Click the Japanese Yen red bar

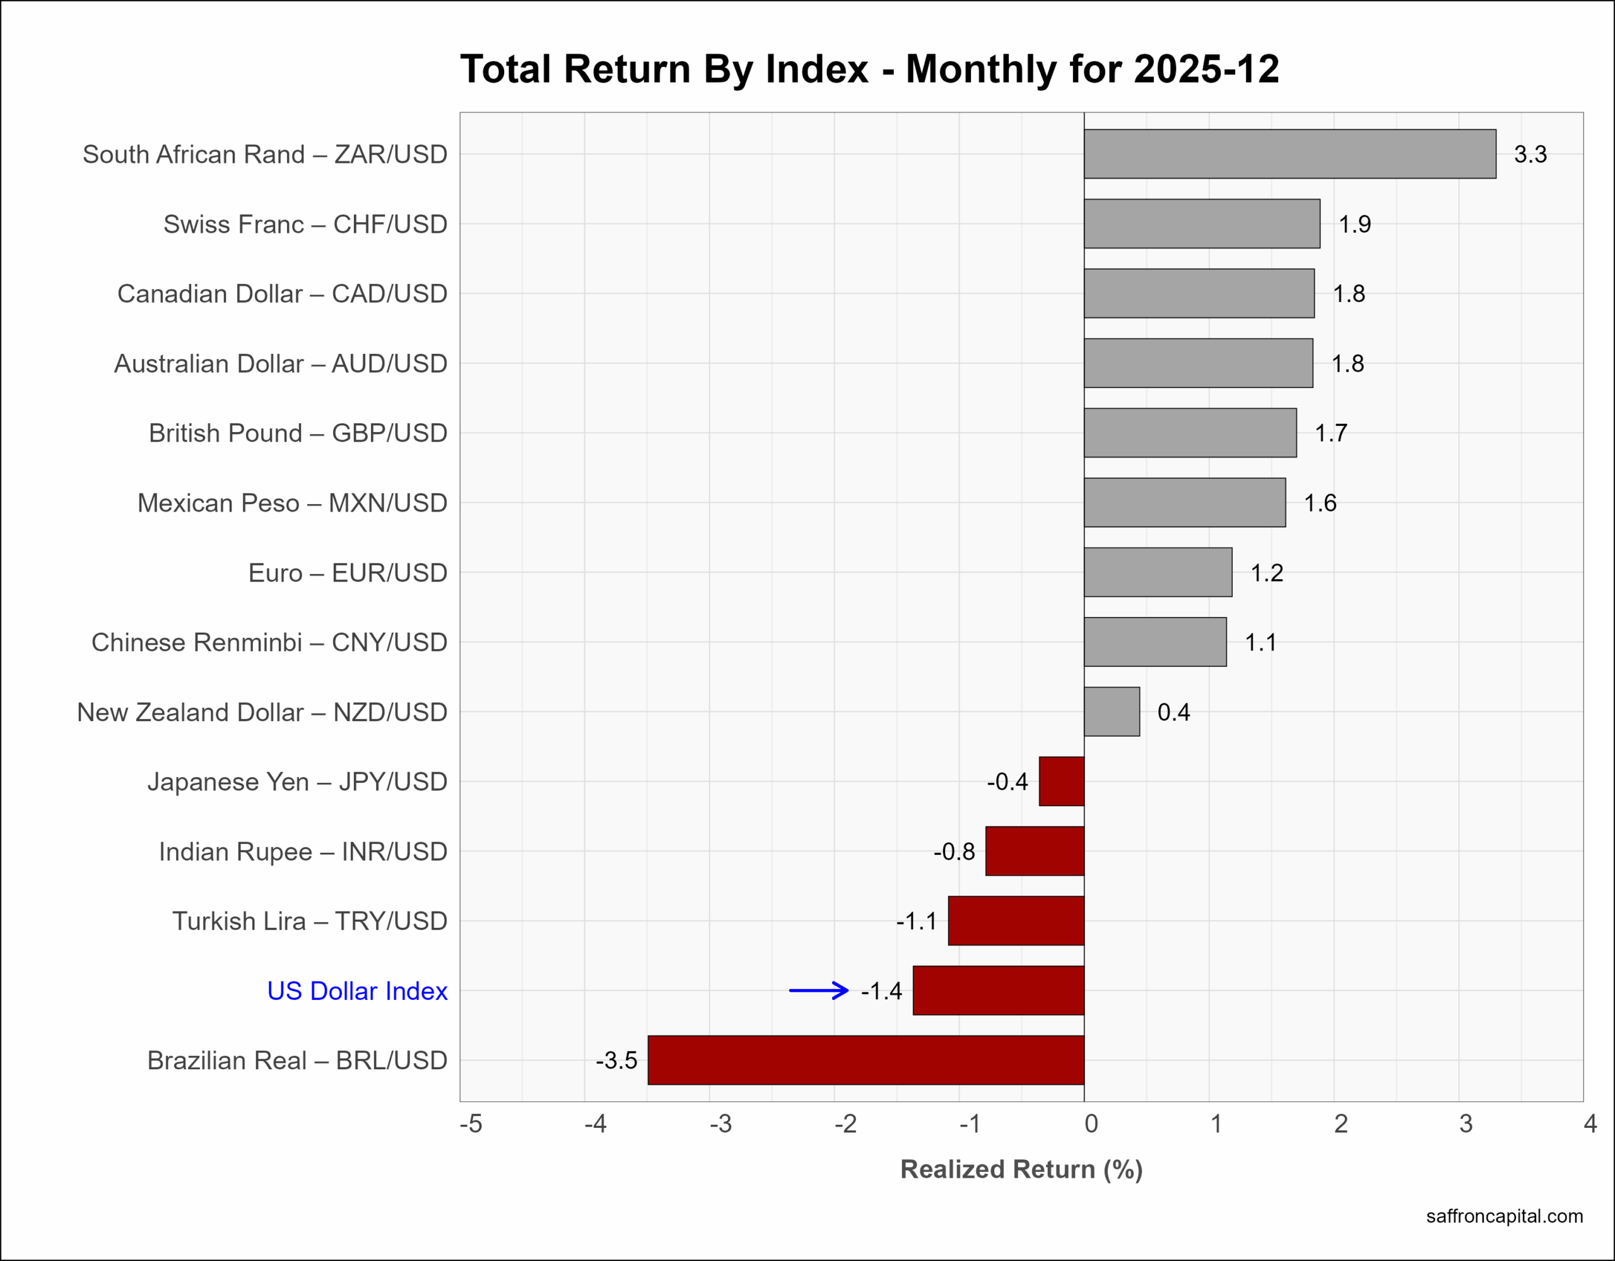(x=1061, y=781)
